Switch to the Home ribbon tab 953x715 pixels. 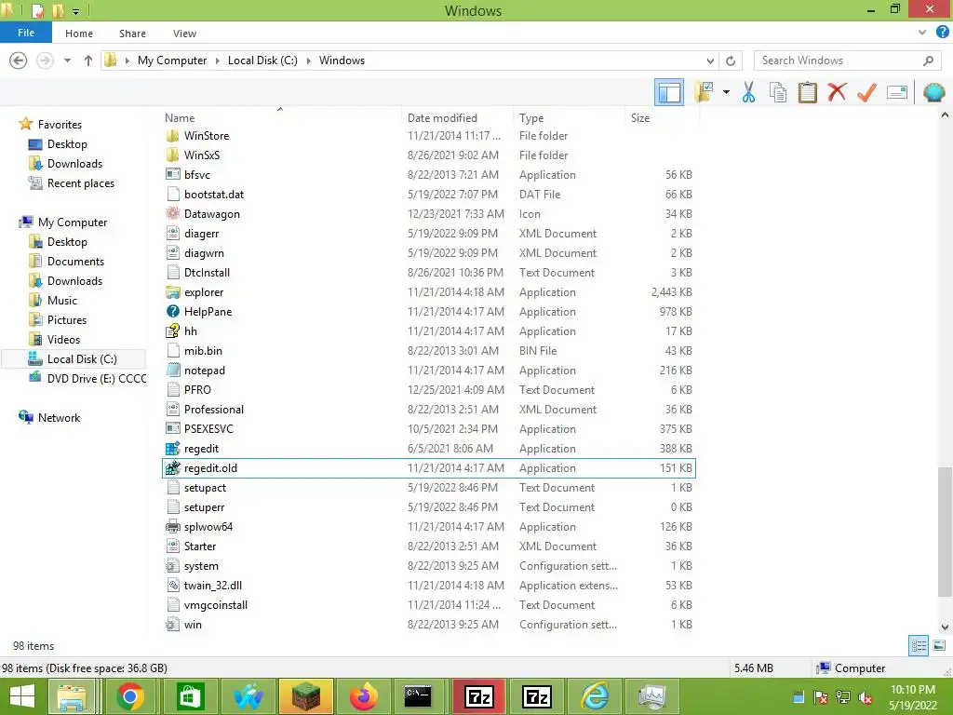(79, 34)
